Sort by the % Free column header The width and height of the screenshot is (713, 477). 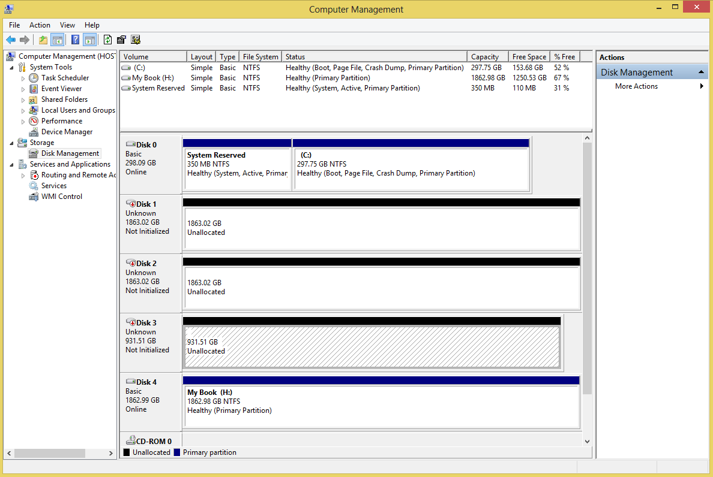[564, 57]
